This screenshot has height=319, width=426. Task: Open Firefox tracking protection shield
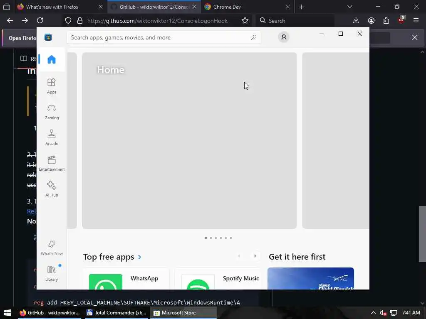pos(68,21)
